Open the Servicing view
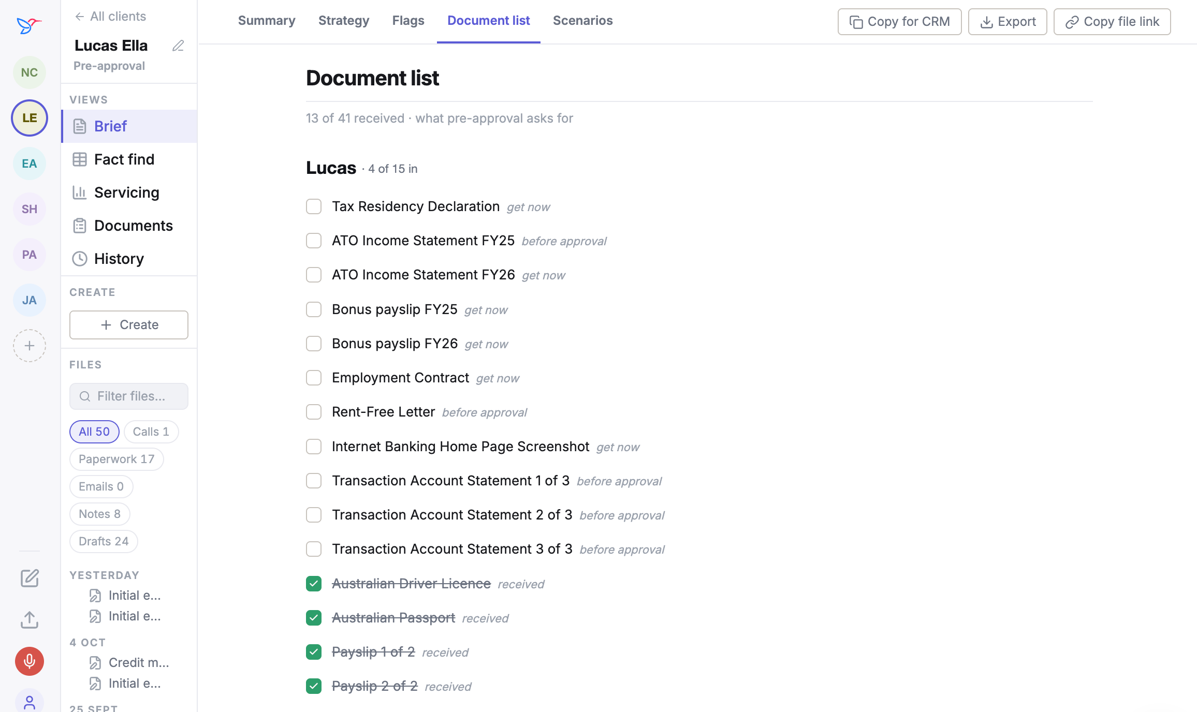The image size is (1197, 712). [x=129, y=192]
